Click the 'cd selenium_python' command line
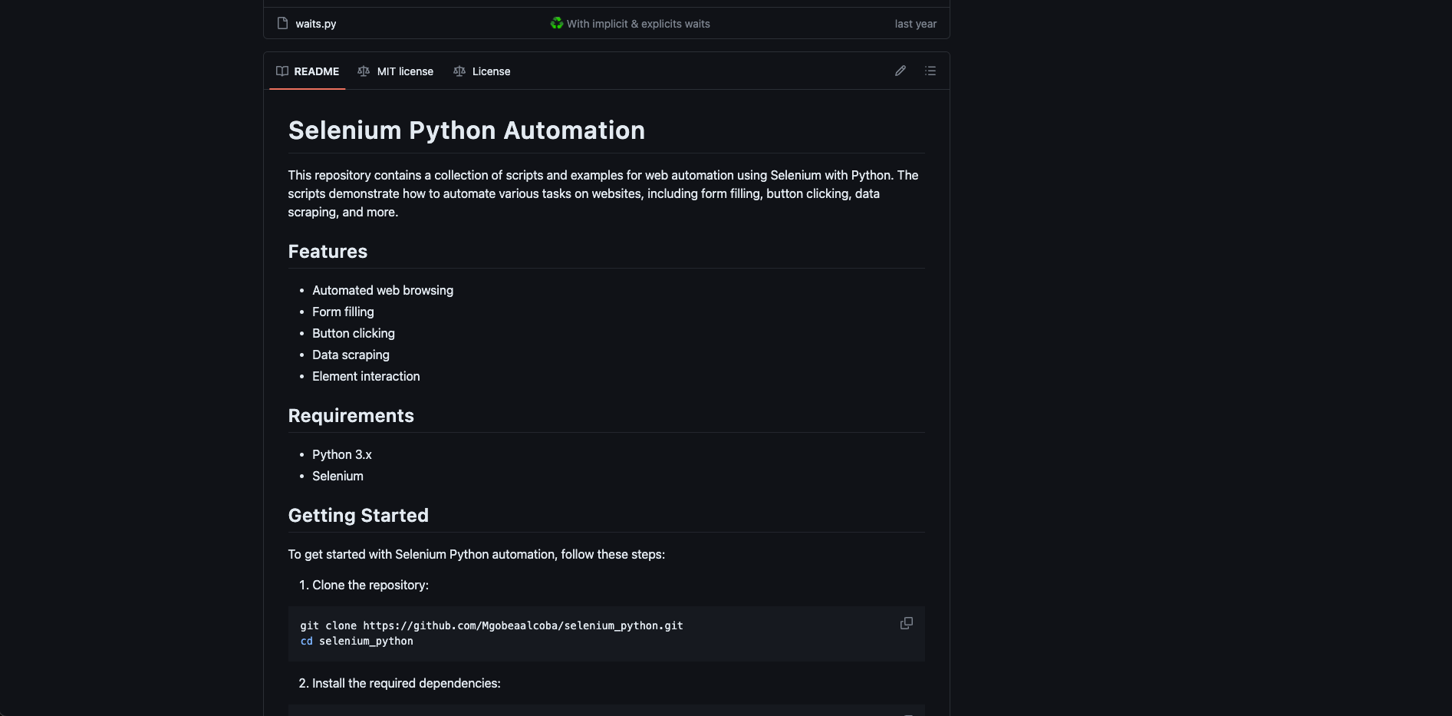The height and width of the screenshot is (716, 1452). tap(357, 641)
